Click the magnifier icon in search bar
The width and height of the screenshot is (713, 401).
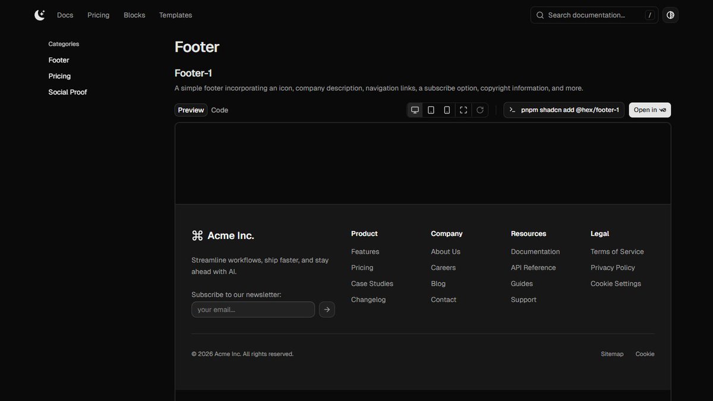coord(540,15)
